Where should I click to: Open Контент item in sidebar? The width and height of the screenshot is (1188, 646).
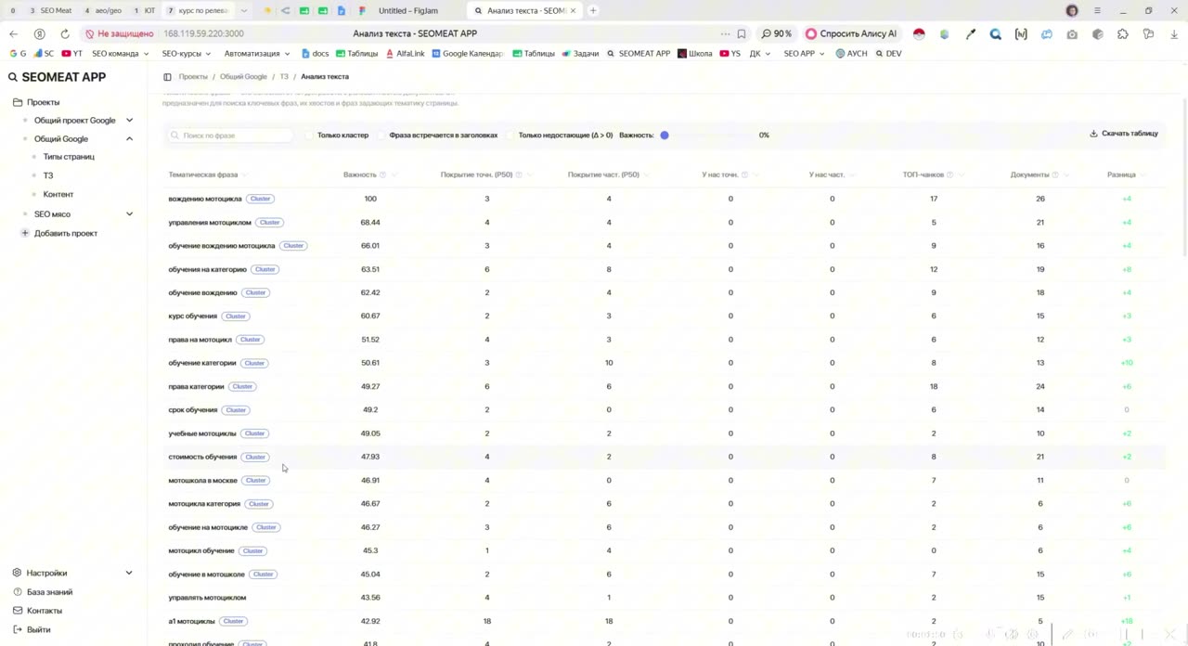[x=58, y=194]
